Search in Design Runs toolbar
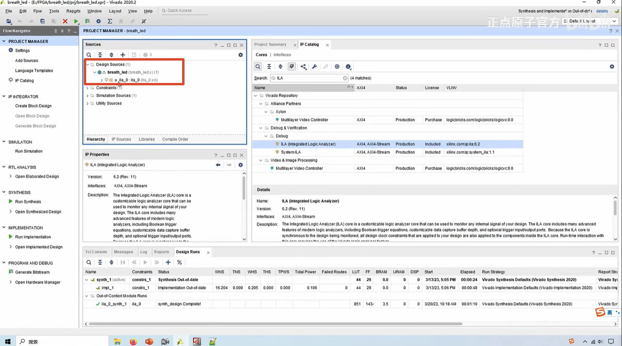Screen dimensions: 622x346 89,262
